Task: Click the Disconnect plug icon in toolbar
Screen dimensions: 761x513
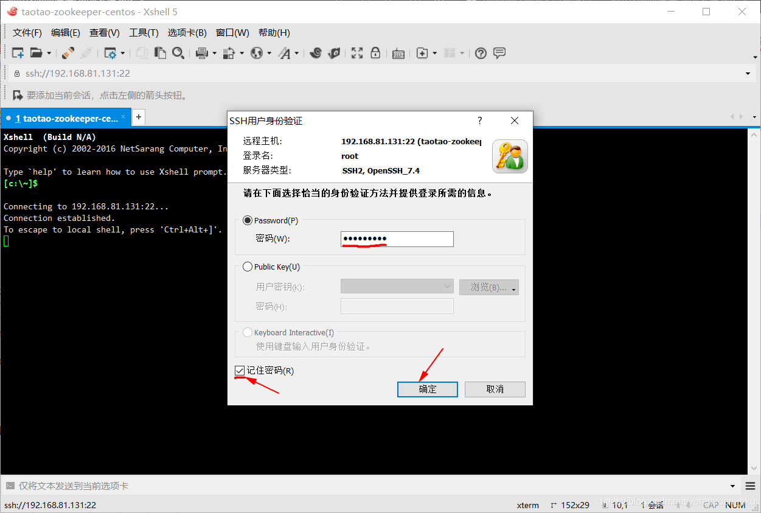Action: click(x=86, y=53)
